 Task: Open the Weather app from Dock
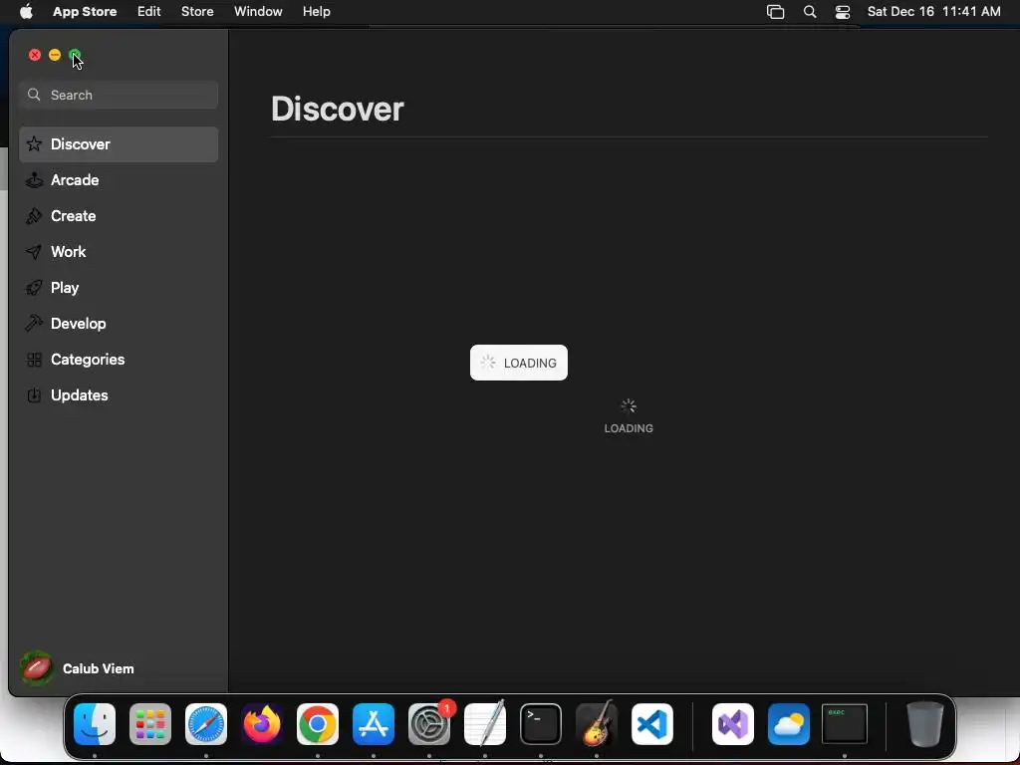coord(789,724)
